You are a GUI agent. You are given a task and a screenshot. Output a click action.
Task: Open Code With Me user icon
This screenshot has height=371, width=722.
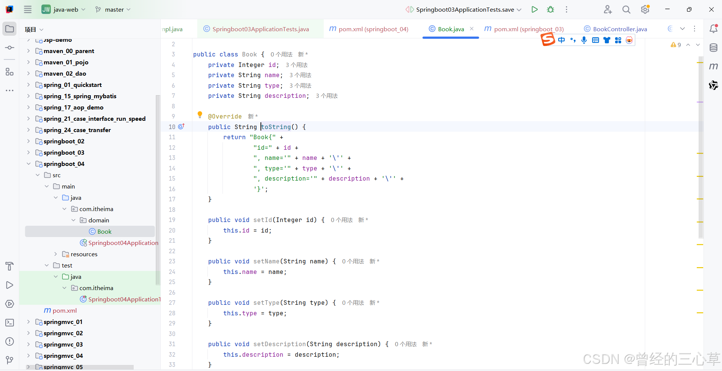point(608,9)
